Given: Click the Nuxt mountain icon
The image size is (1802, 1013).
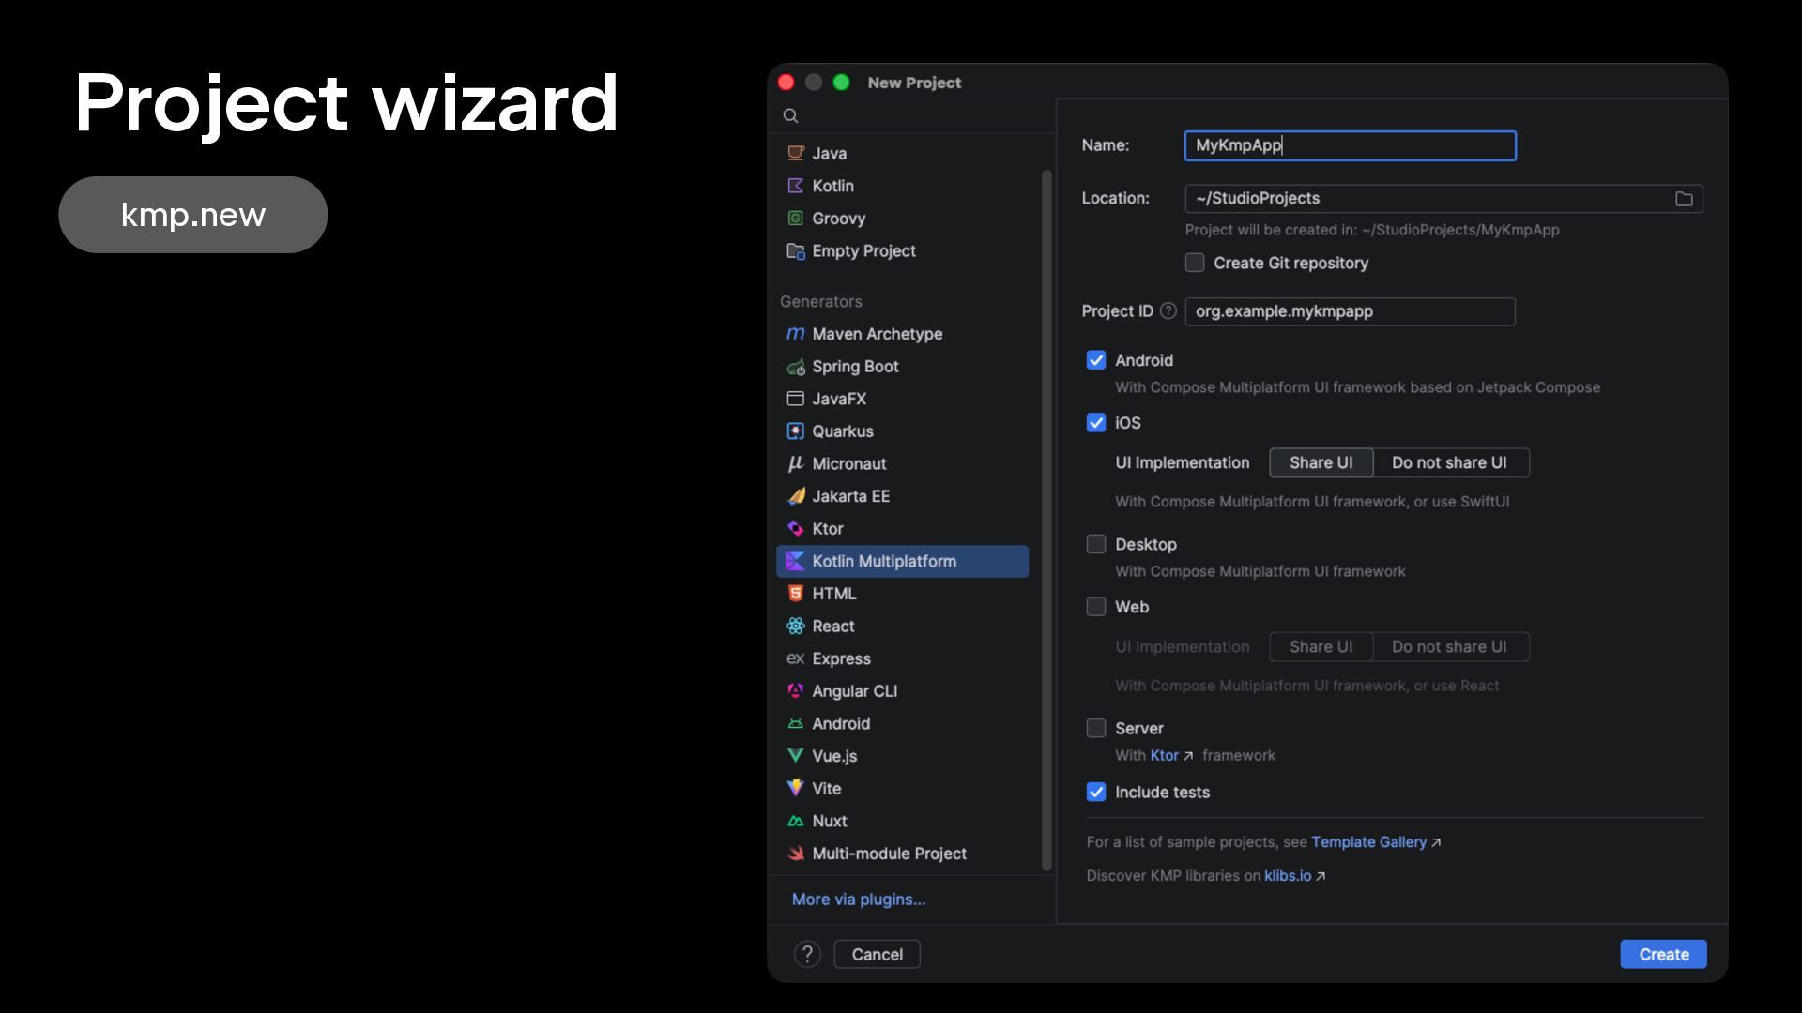Looking at the screenshot, I should pos(796,821).
